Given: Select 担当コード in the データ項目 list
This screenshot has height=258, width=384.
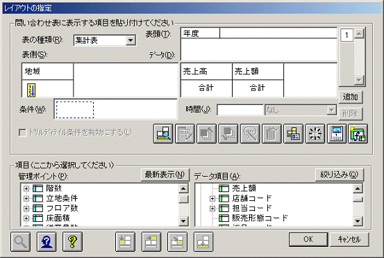Looking at the screenshot, I should 252,209.
